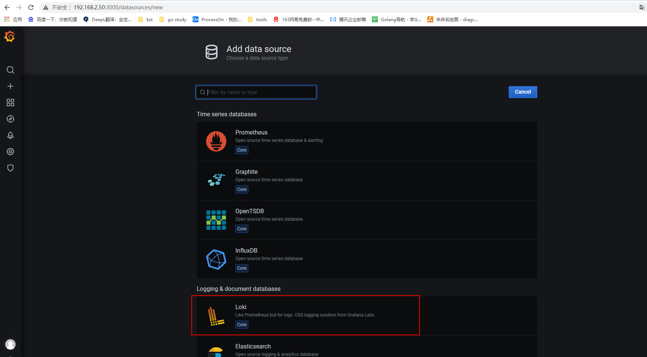Click the Elasticsearch logo icon
The image size is (647, 357).
[x=216, y=352]
